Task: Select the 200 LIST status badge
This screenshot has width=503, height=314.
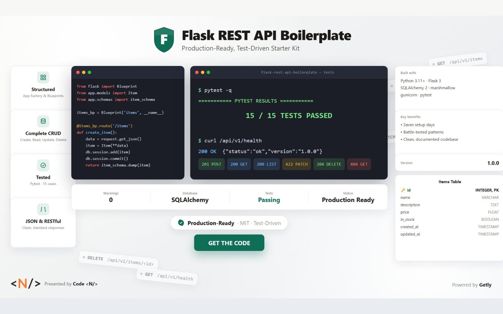Action: [267, 164]
